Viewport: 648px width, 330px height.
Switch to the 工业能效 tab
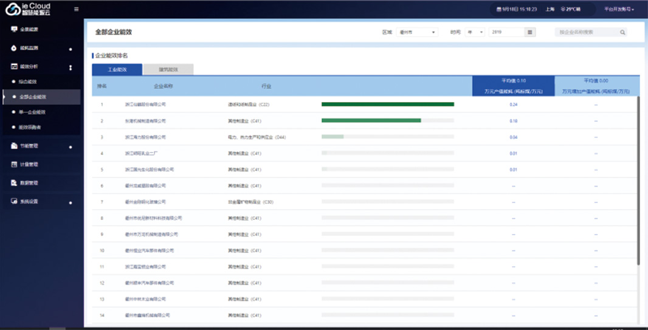(x=117, y=70)
